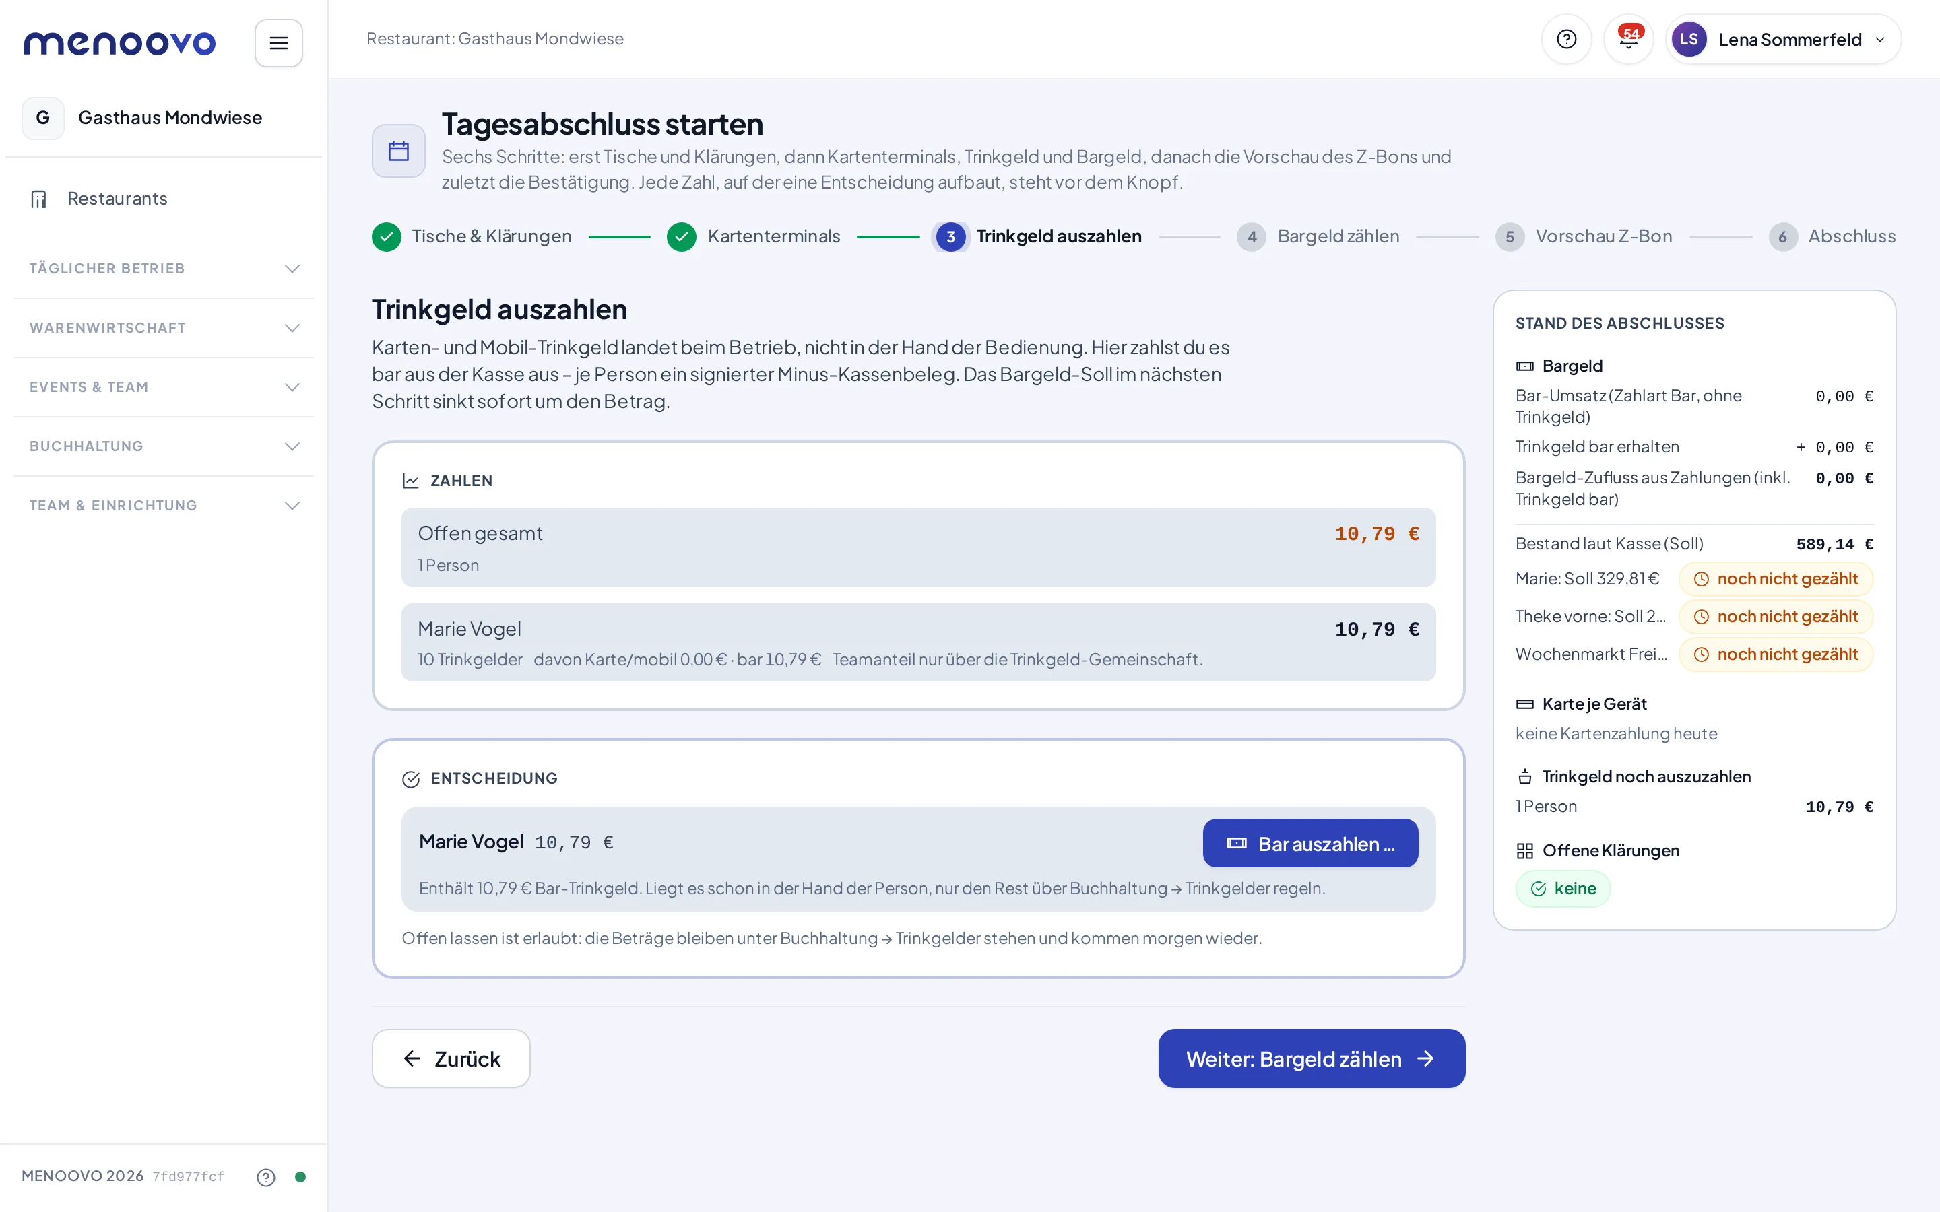Expand the WARENWIRTSCHAFT section
Image resolution: width=1940 pixels, height=1212 pixels.
coord(164,328)
